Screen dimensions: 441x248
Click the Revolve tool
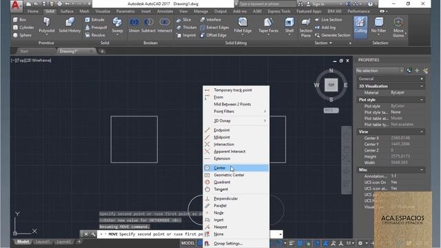coord(95,35)
